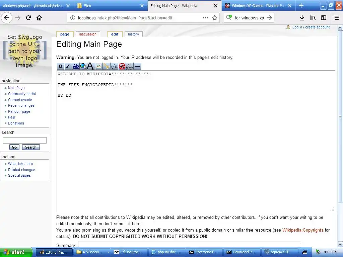The width and height of the screenshot is (343, 257).
Task: Insert level 2 headline with large A icon
Action: [x=91, y=66]
